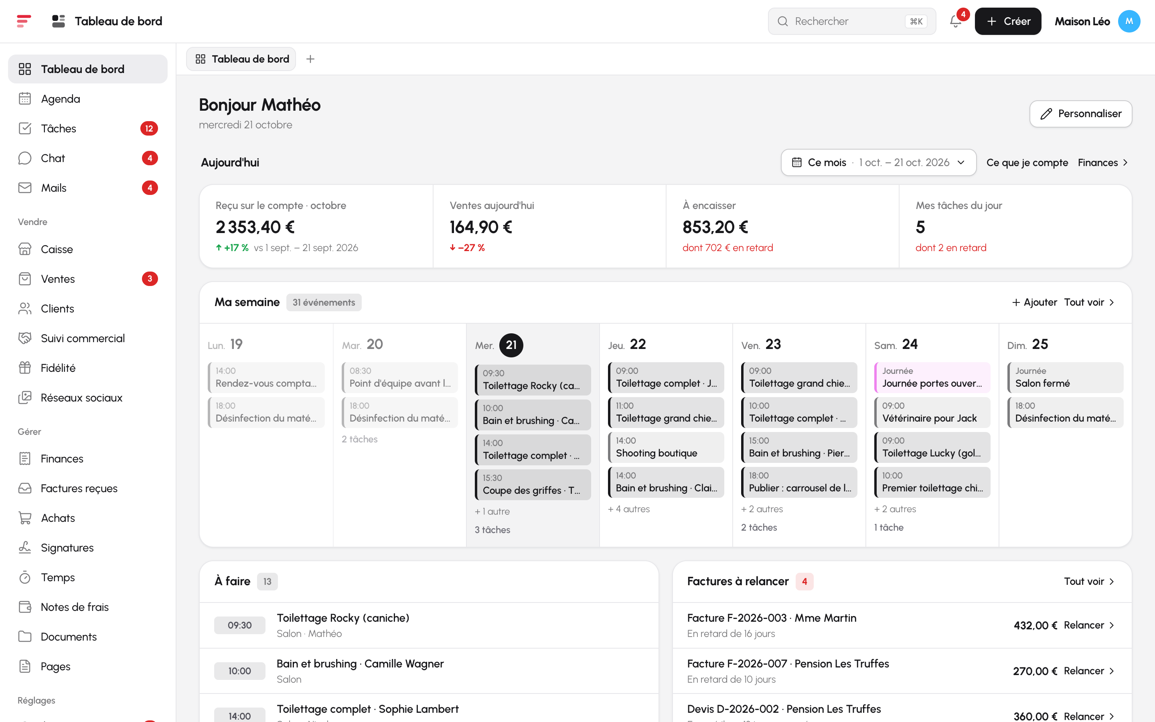The height and width of the screenshot is (722, 1155).
Task: Open Finances in the sidebar
Action: click(x=88, y=458)
